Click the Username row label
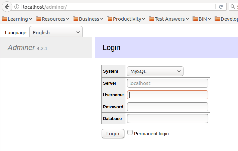238x151 pixels. [113, 95]
